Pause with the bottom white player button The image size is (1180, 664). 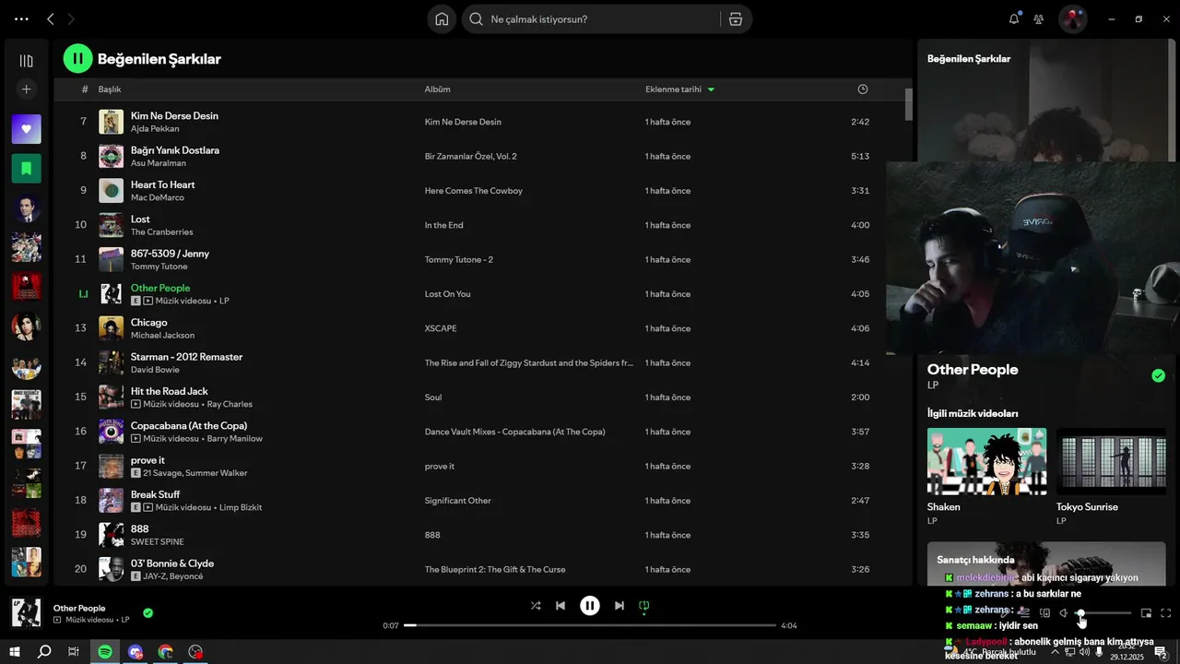click(x=590, y=606)
